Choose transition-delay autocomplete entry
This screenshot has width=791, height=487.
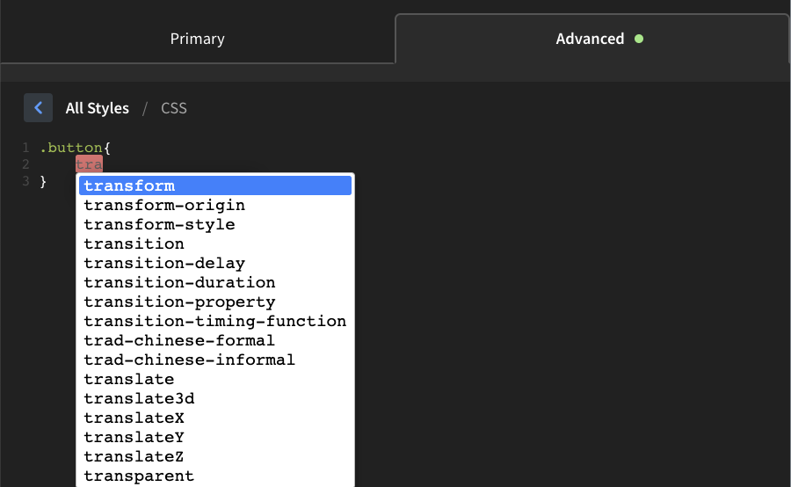point(215,263)
